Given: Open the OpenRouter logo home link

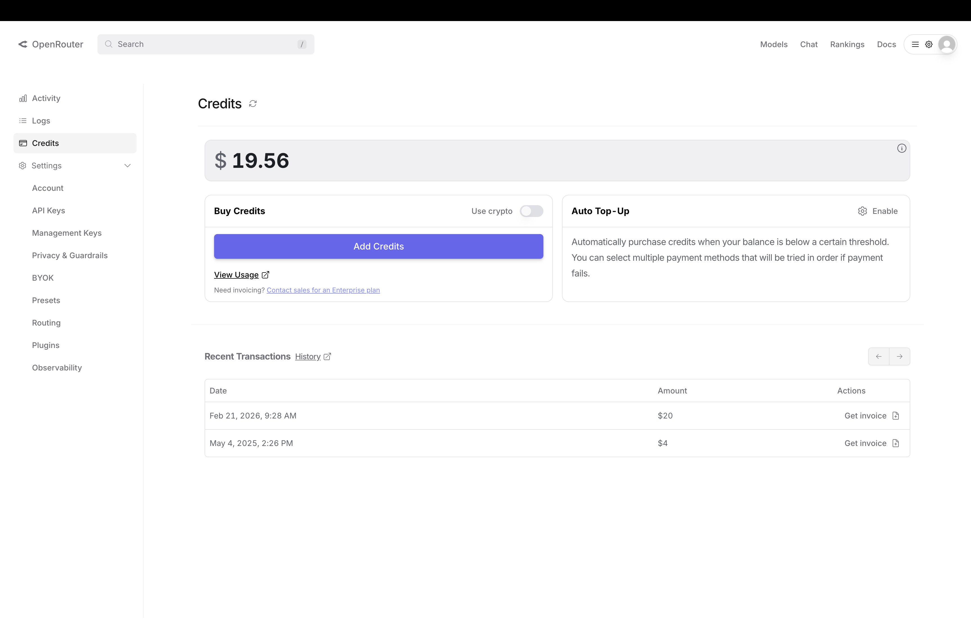Looking at the screenshot, I should [51, 44].
